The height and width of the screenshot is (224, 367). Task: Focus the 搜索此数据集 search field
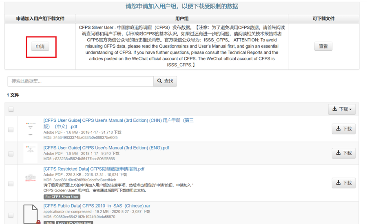80,81
